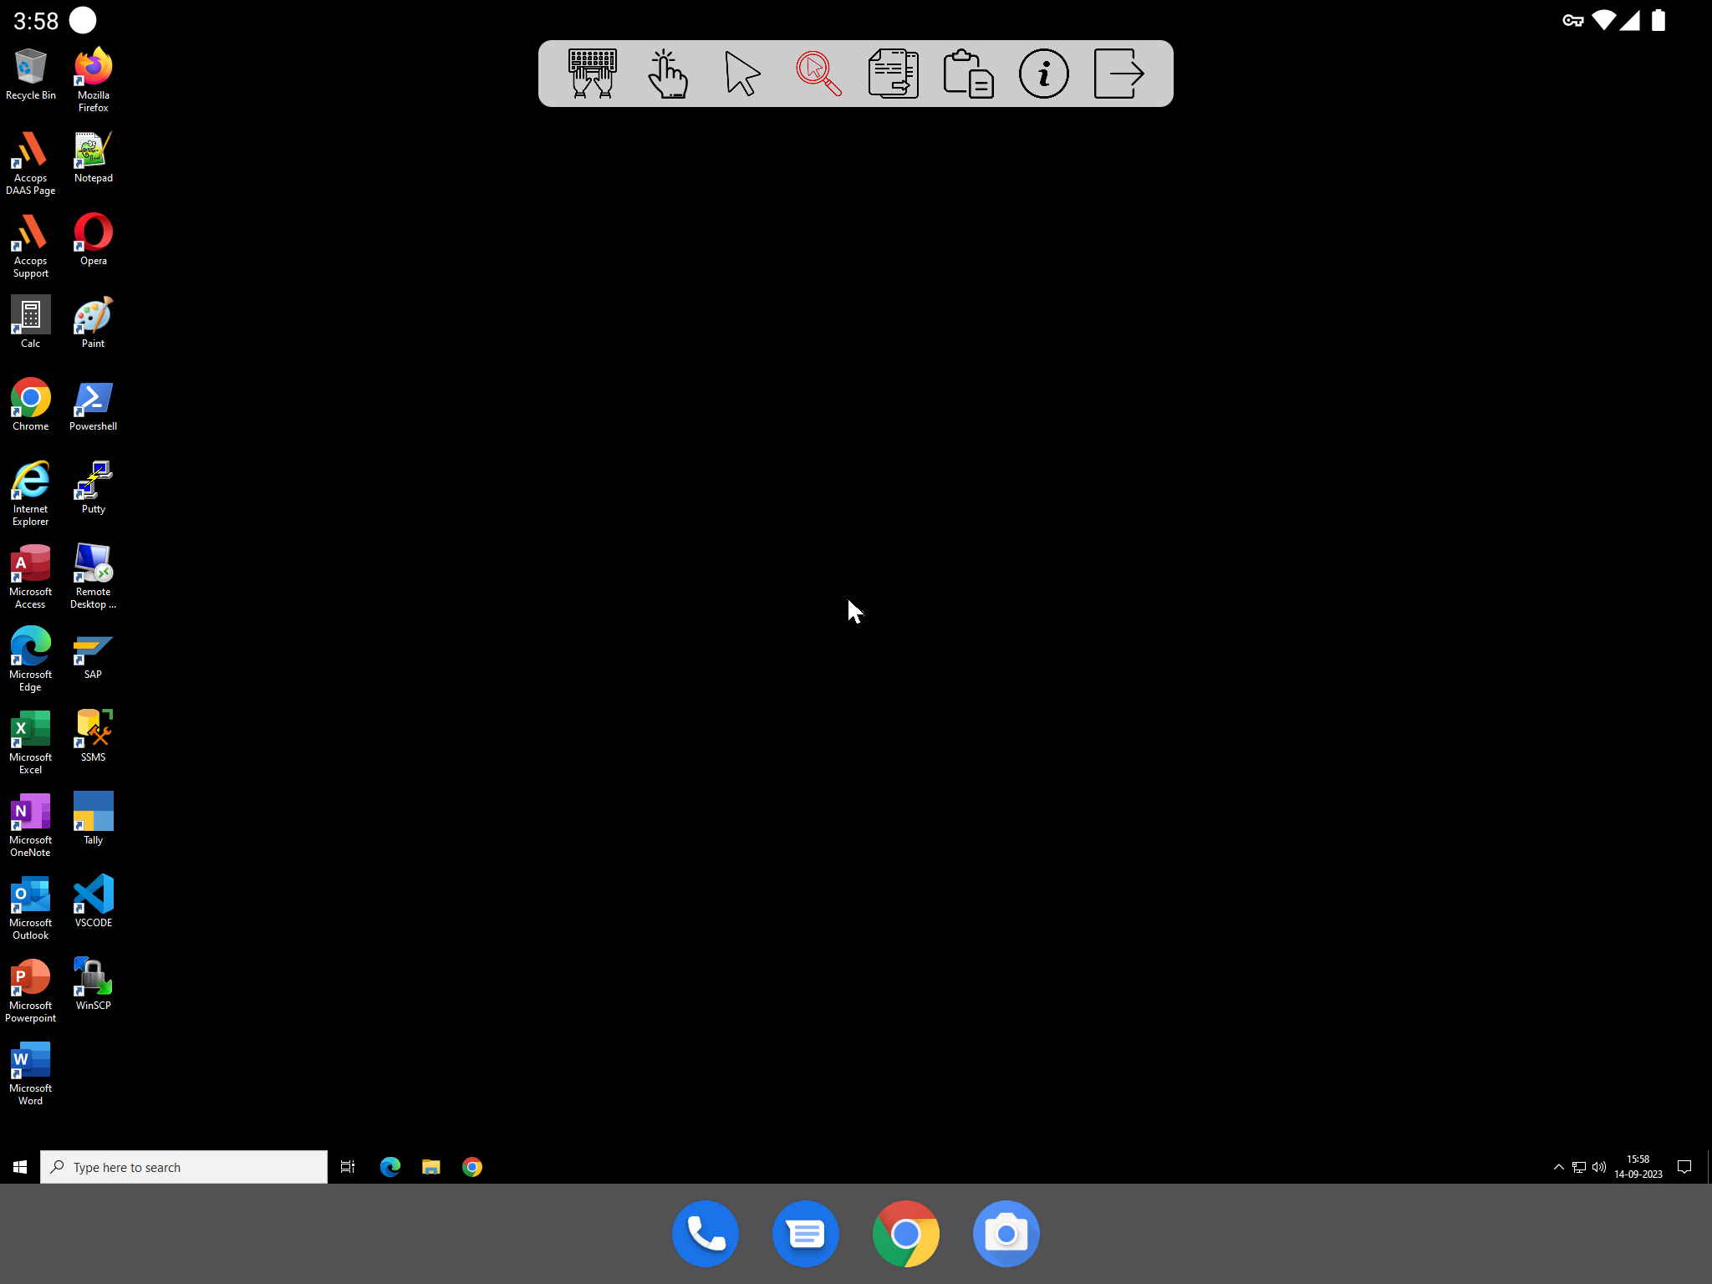Open the Calc desktop shortcut

point(31,323)
